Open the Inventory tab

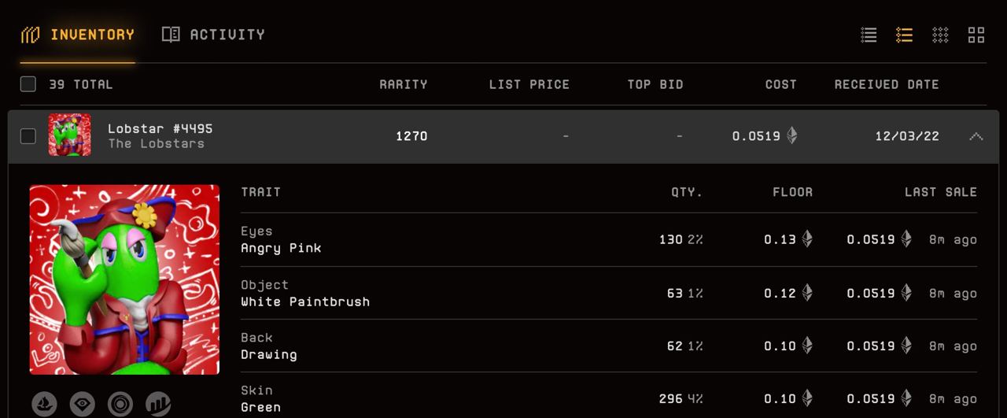[x=78, y=35]
